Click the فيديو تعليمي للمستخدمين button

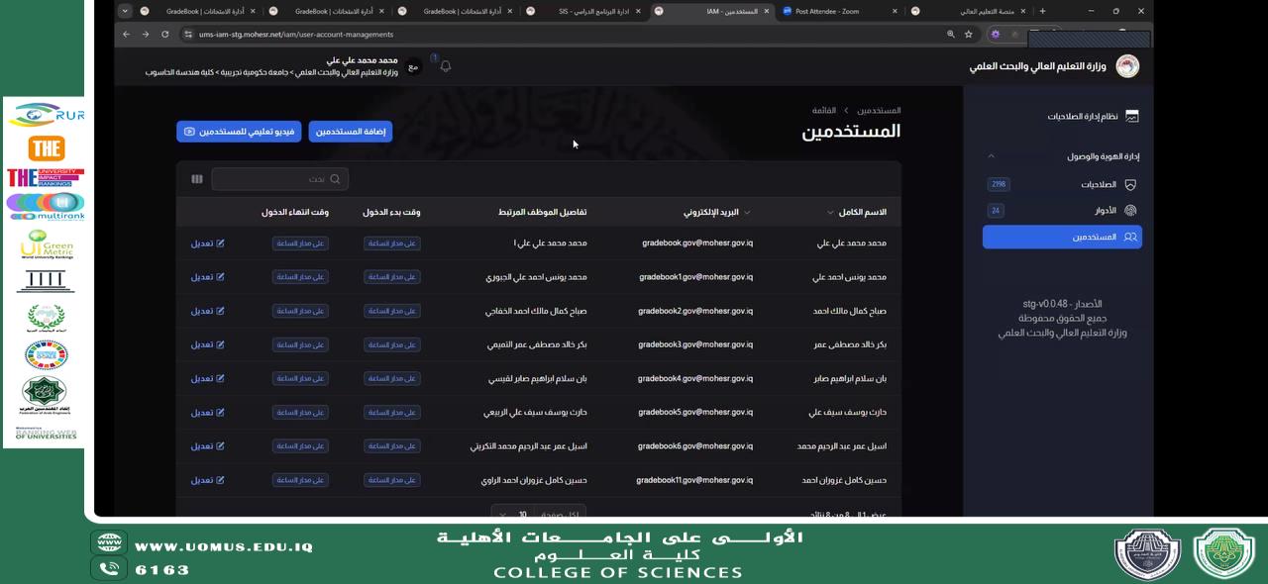pyautogui.click(x=239, y=132)
